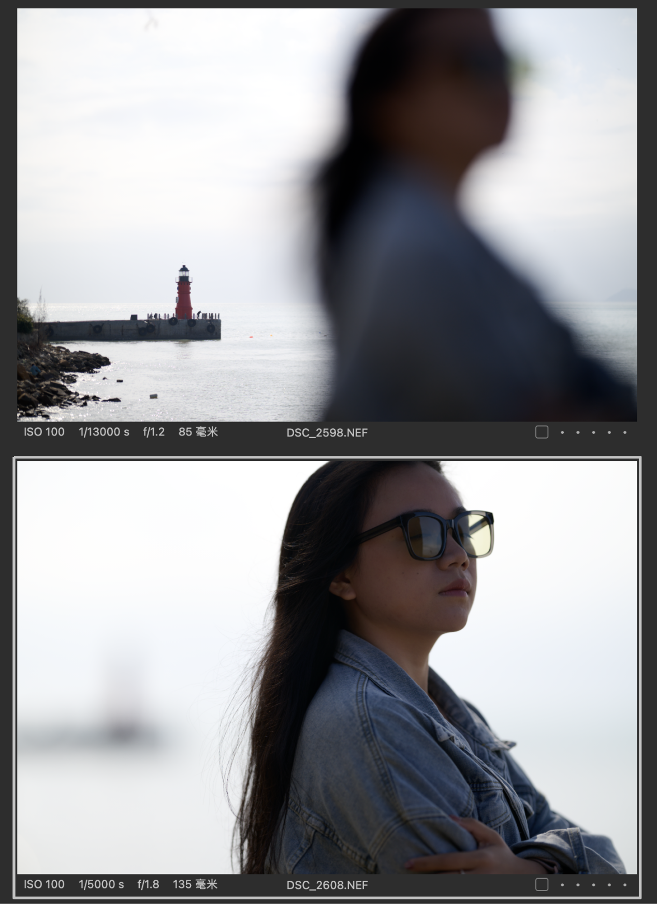Set four-star rating on DSC_2608.NEF
This screenshot has height=904, width=657.
pyautogui.click(x=609, y=885)
